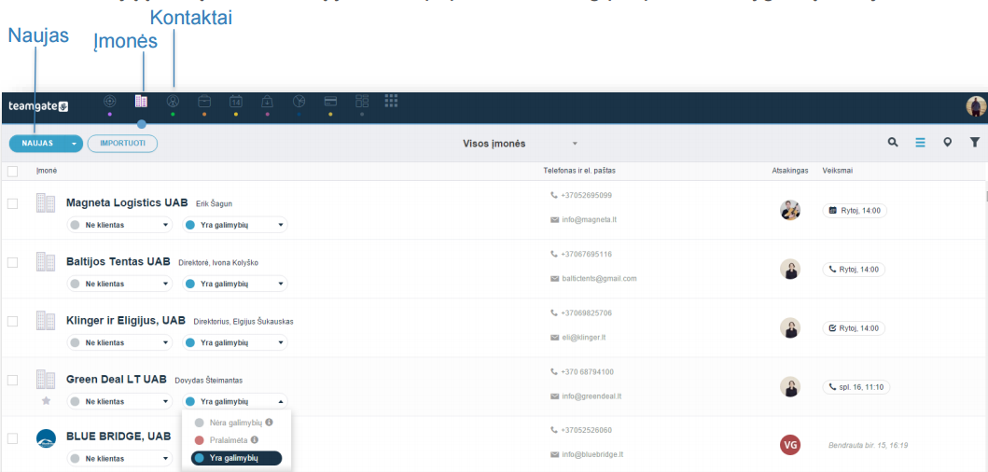Open Ne klientas dropdown for Baltijos Tentas
The width and height of the screenshot is (988, 472).
coord(119,284)
